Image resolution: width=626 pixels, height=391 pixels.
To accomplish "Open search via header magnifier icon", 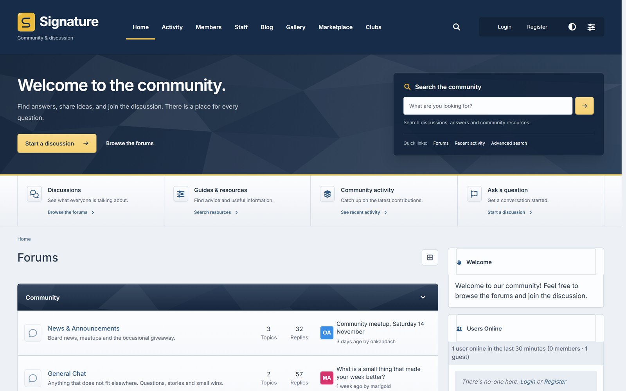I will point(457,27).
